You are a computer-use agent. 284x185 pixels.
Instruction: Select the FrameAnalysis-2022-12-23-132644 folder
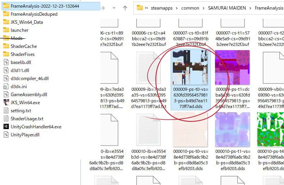point(51,6)
